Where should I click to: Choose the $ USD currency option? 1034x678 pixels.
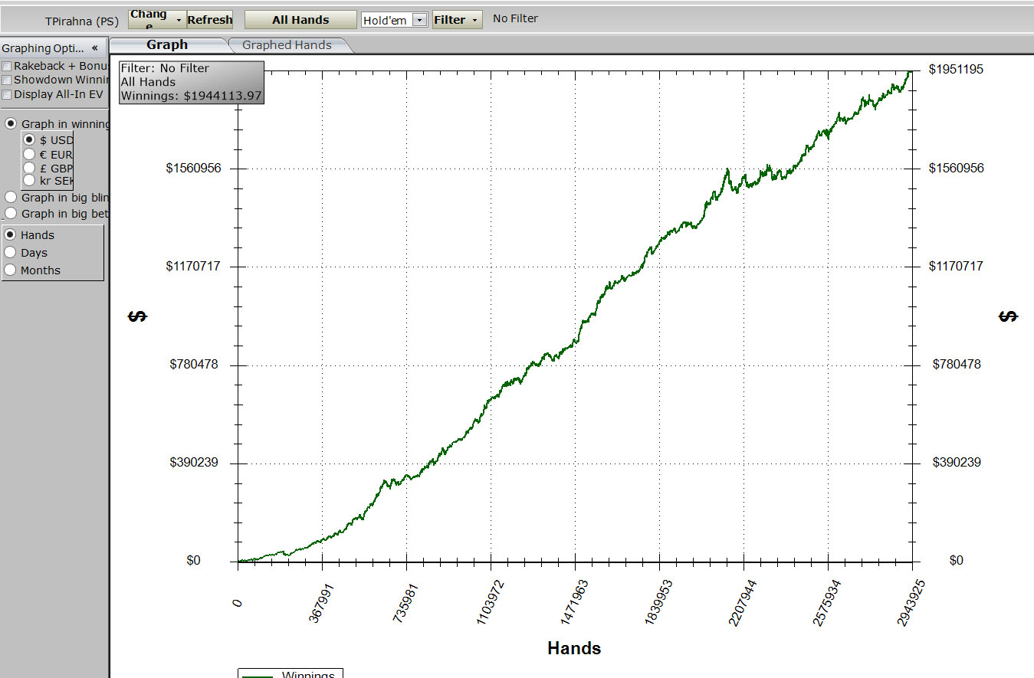click(x=29, y=140)
